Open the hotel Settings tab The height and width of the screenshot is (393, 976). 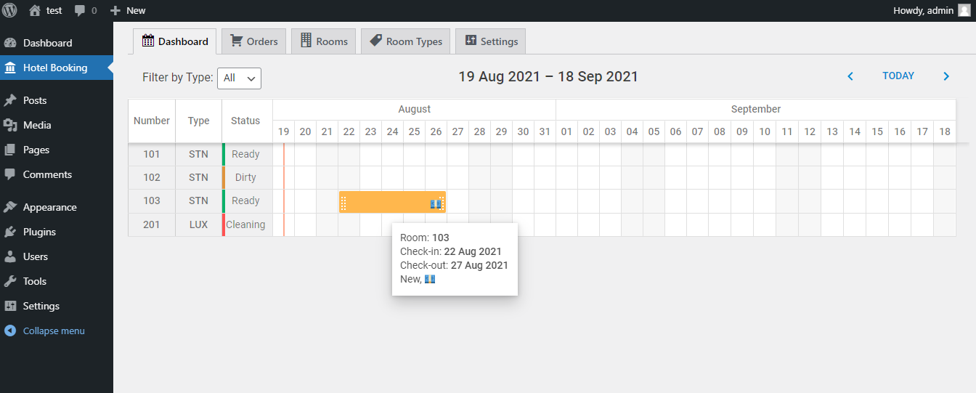(491, 41)
